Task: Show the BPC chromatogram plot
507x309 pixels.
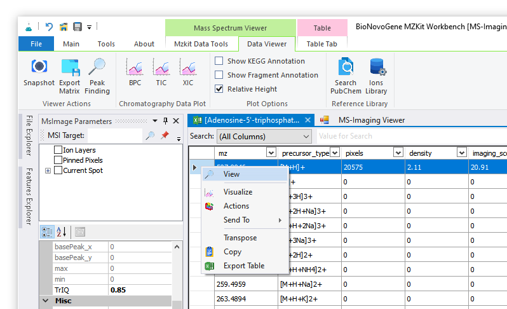Action: point(135,67)
